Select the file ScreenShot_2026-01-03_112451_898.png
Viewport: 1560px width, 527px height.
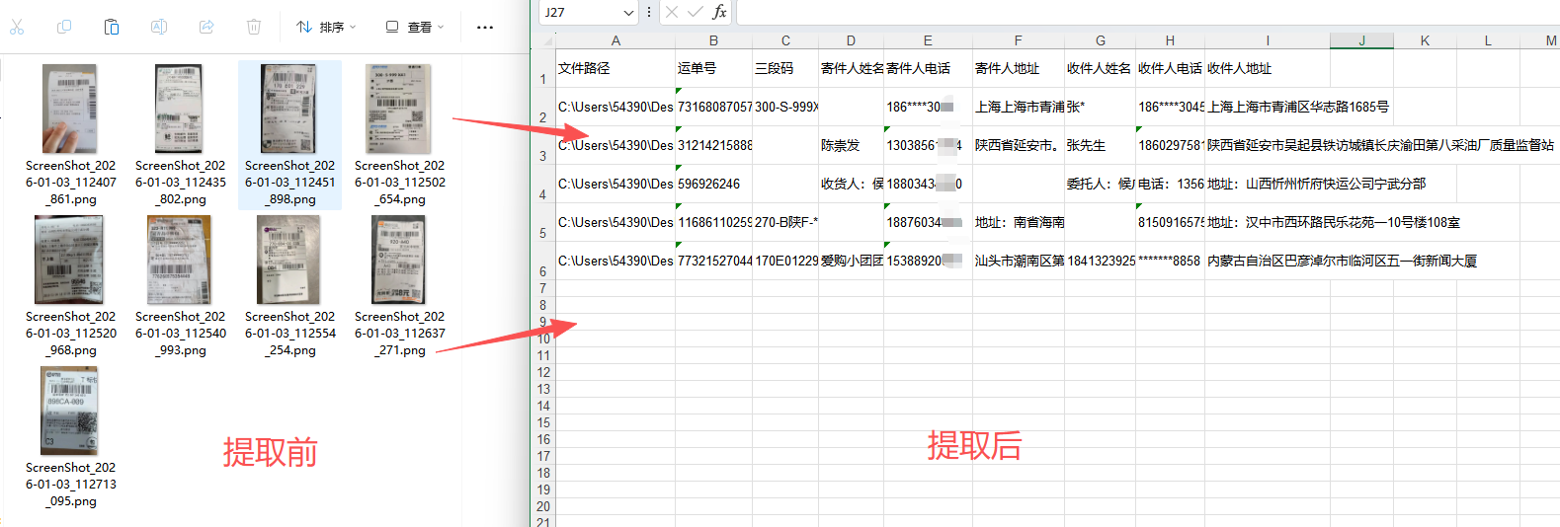coord(290,136)
